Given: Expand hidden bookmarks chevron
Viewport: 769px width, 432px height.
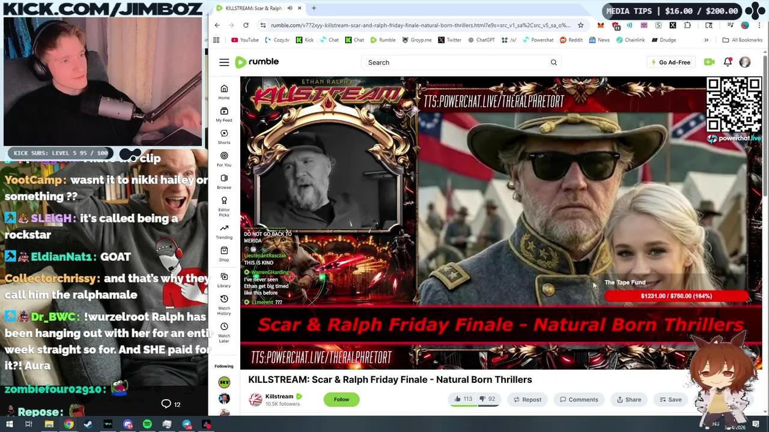Looking at the screenshot, I should tap(706, 40).
